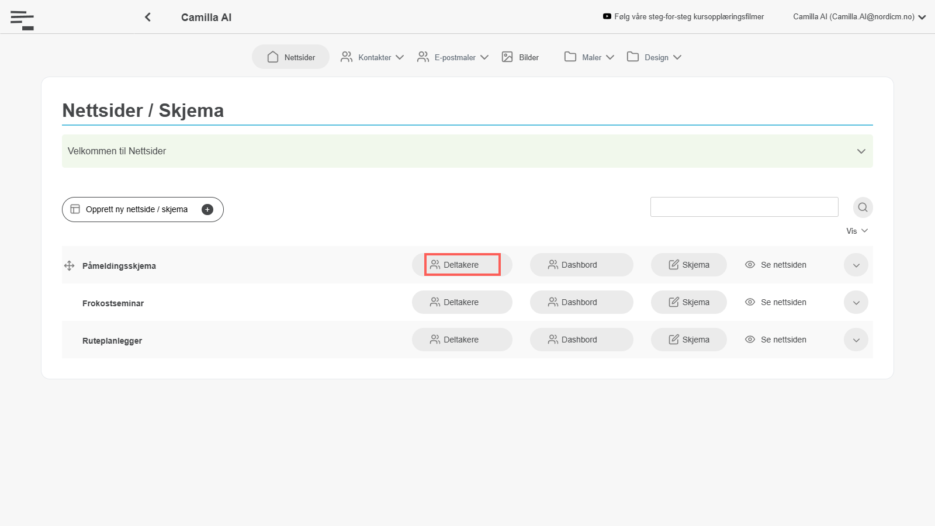Open Dashbord for Frokostseminar
The width and height of the screenshot is (935, 526).
pyautogui.click(x=581, y=302)
